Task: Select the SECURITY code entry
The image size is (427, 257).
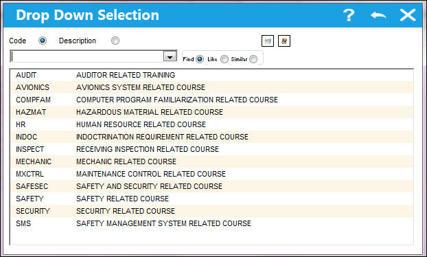Action: point(33,211)
